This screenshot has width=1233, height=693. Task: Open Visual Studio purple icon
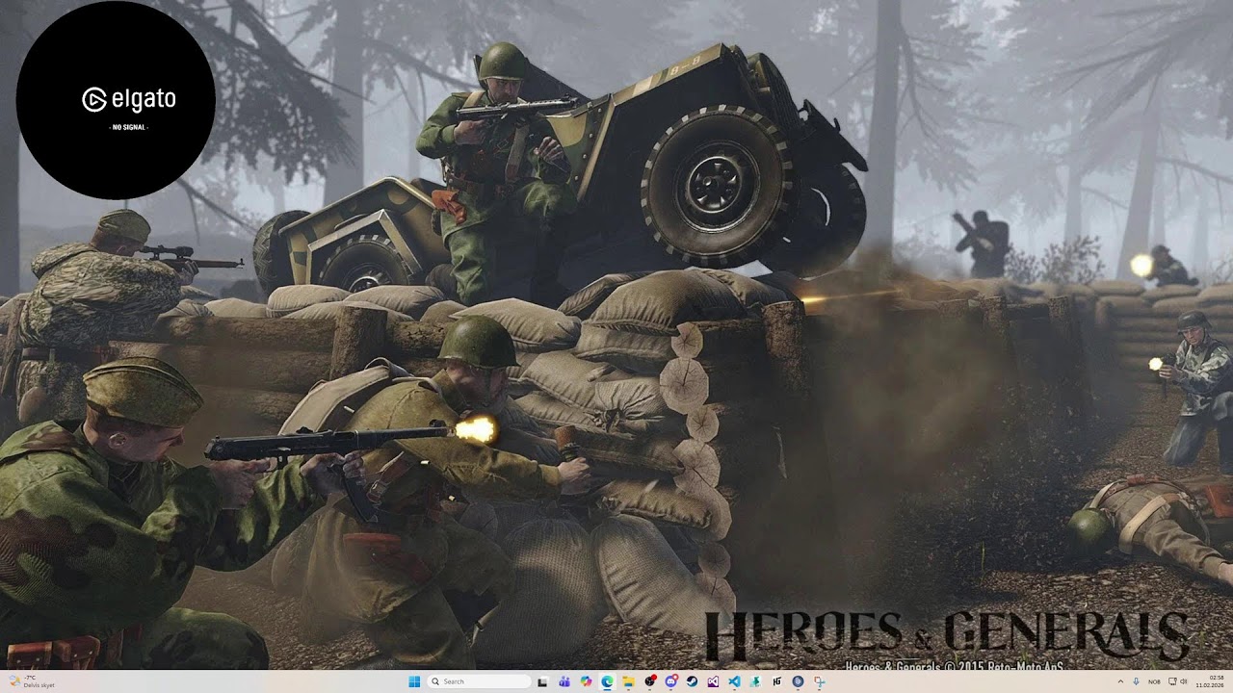pos(713,681)
